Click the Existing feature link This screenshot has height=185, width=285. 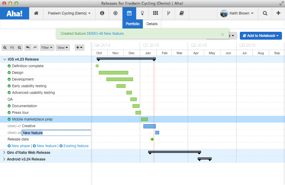[x=76, y=146]
